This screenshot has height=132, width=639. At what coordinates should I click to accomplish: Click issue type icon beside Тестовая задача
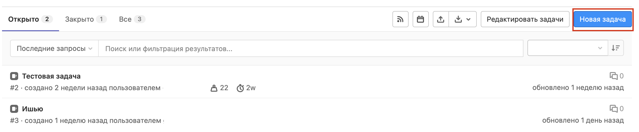pos(14,76)
